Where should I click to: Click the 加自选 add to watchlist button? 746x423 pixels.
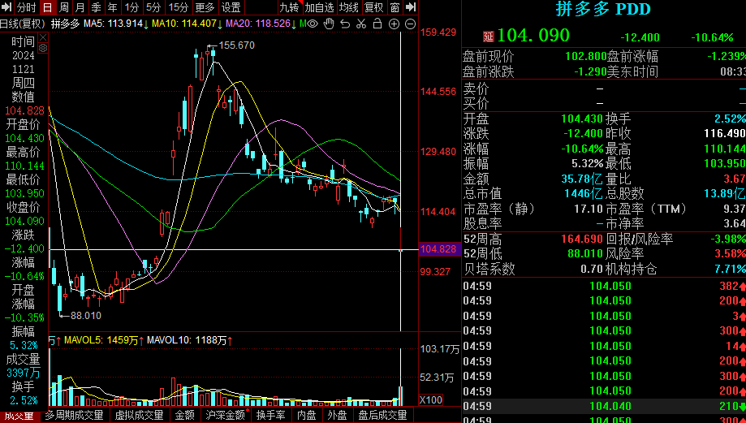320,7
